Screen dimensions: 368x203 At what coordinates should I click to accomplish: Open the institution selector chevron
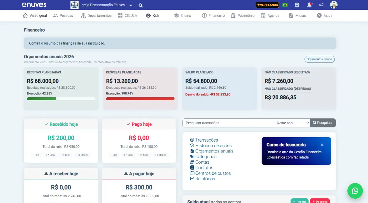(131, 5)
